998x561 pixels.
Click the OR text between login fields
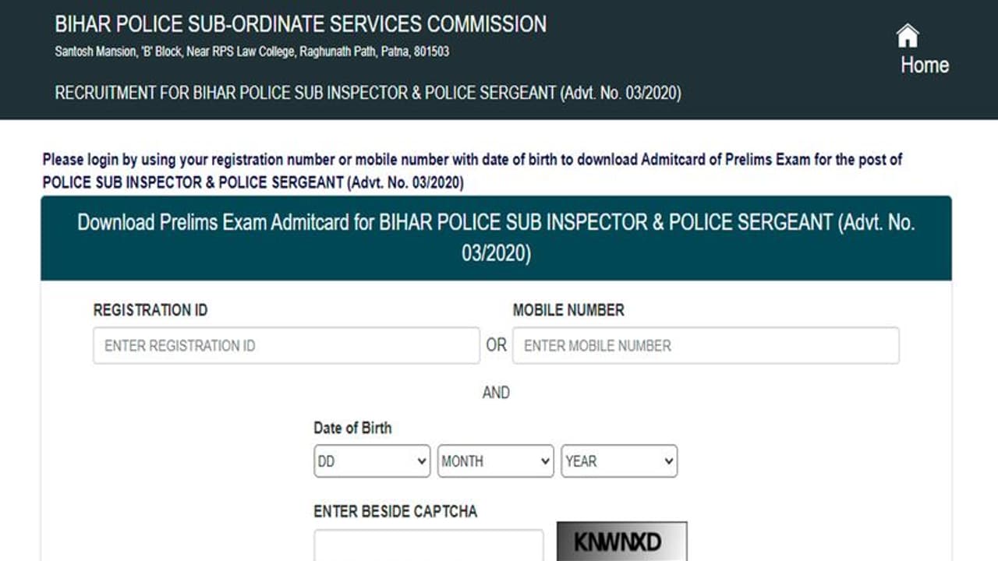[x=496, y=345]
